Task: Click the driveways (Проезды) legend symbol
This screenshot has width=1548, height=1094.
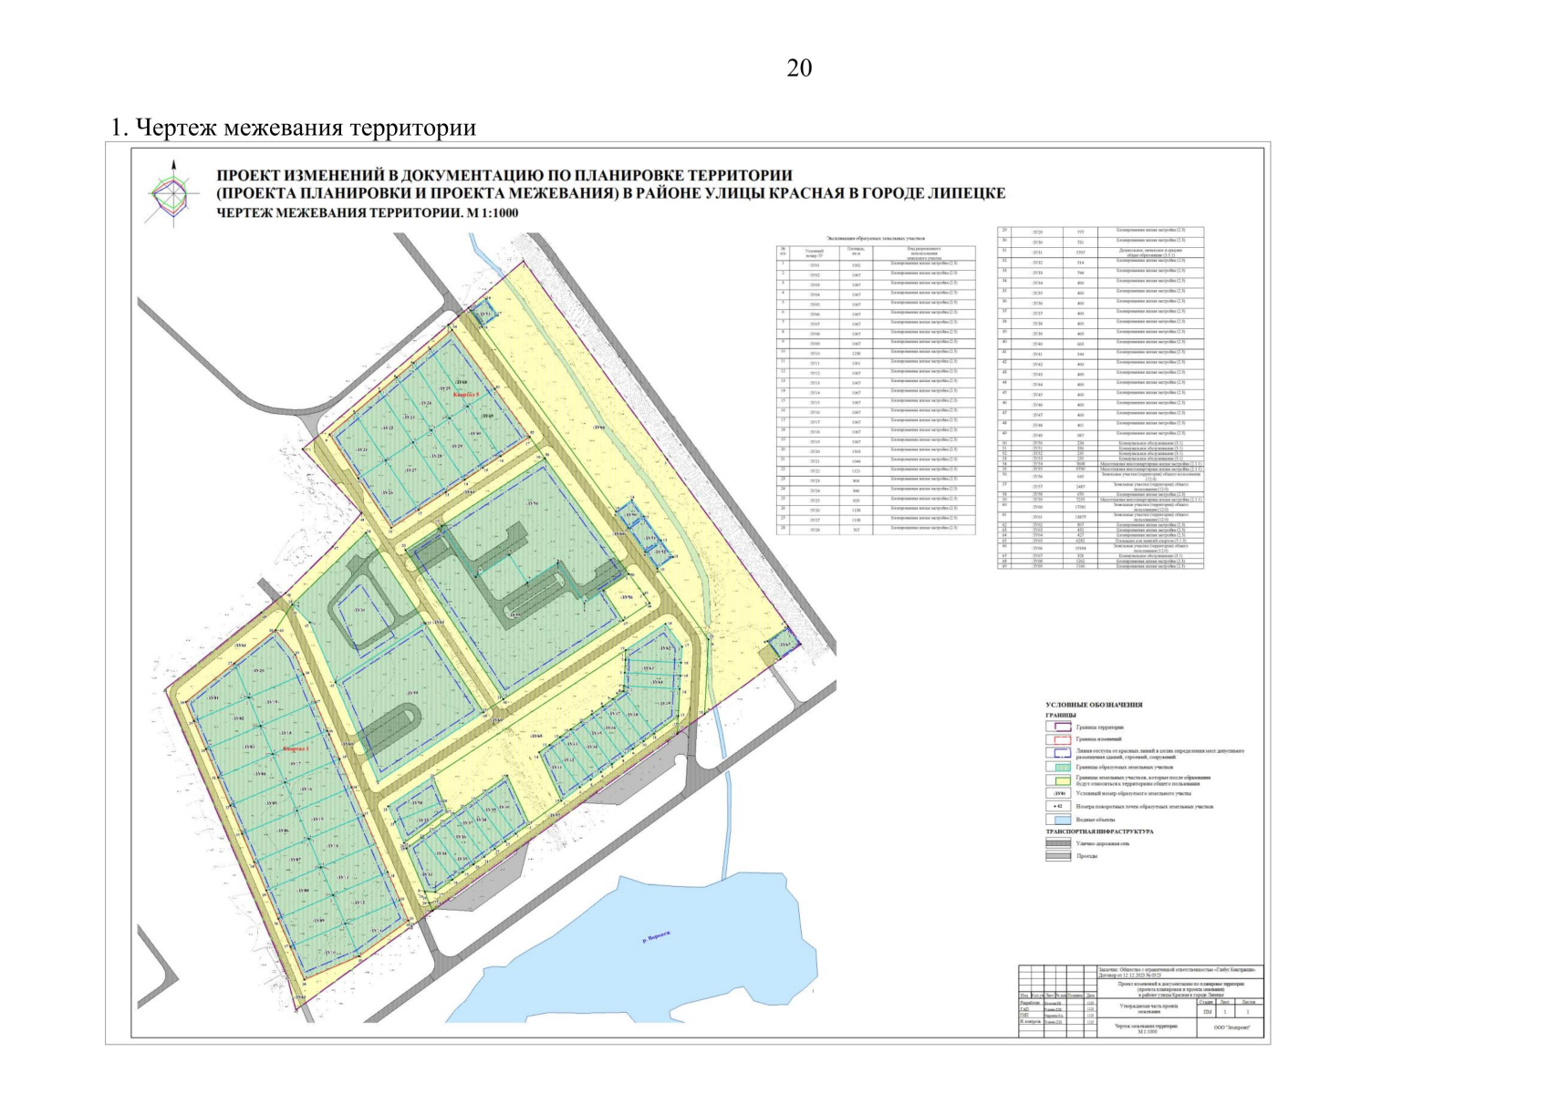Action: (1058, 856)
